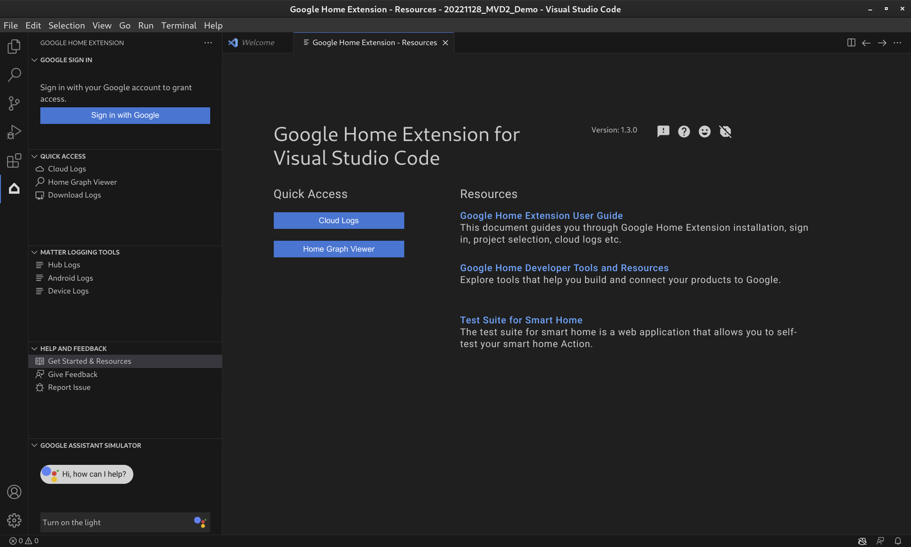Select Download Logs icon
The width and height of the screenshot is (911, 547).
click(x=40, y=195)
